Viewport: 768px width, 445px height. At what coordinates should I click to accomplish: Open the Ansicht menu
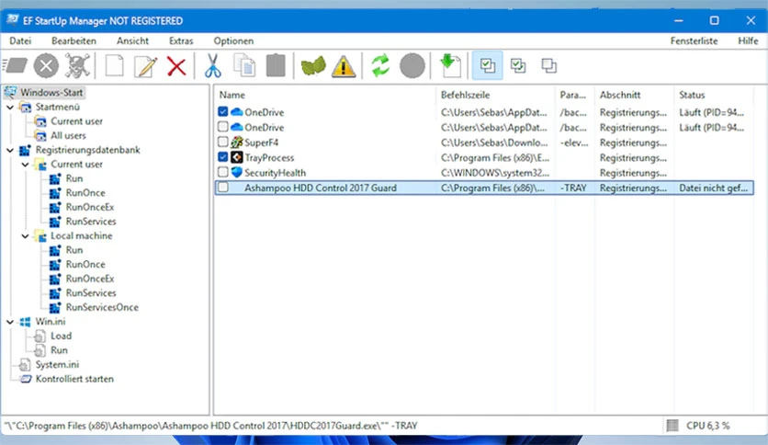(x=132, y=40)
